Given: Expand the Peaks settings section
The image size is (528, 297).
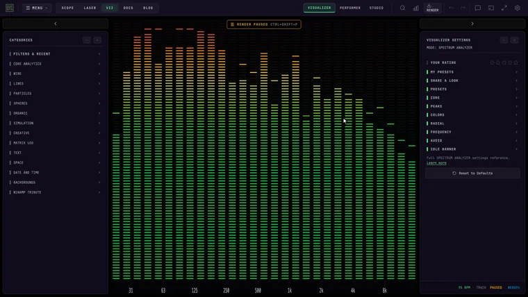Looking at the screenshot, I should (472, 106).
